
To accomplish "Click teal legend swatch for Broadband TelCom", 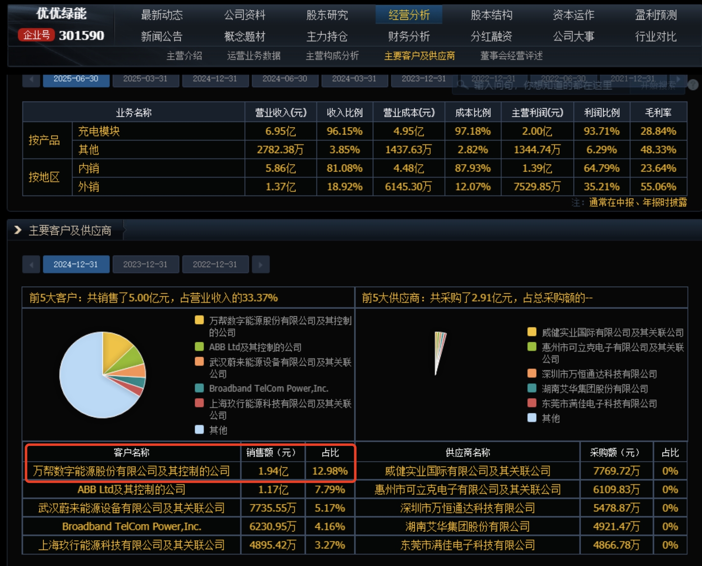I will pos(199,388).
